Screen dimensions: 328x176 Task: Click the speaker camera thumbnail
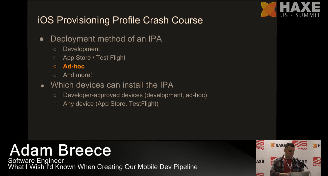[x=289, y=158]
